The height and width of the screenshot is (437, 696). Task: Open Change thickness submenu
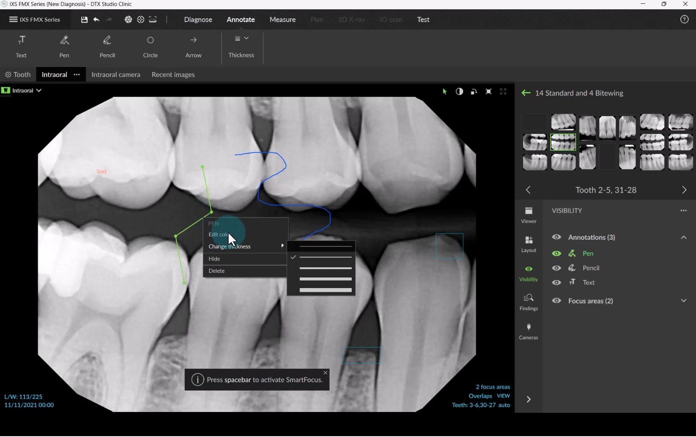click(x=245, y=247)
